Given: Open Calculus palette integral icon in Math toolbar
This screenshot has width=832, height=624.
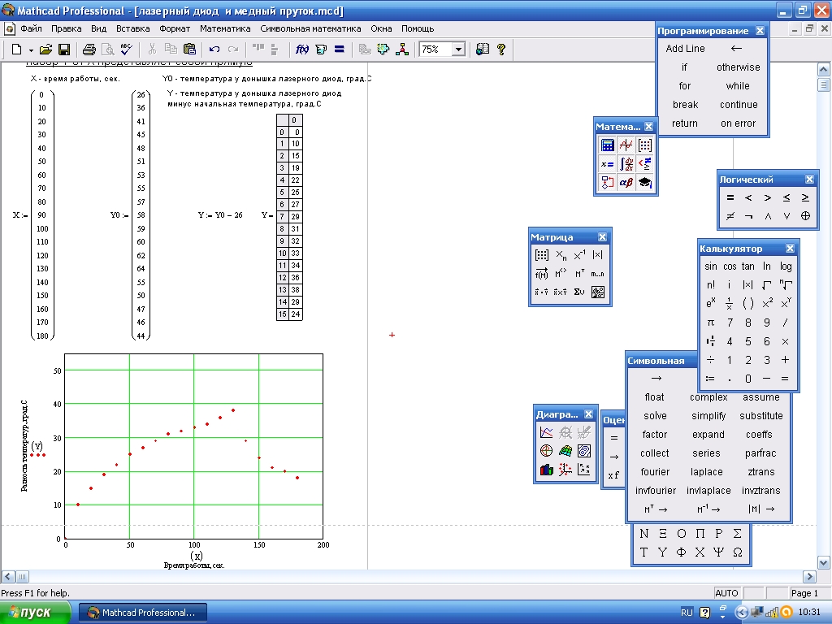Looking at the screenshot, I should click(x=626, y=164).
